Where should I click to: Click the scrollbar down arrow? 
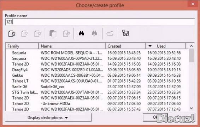[191, 108]
